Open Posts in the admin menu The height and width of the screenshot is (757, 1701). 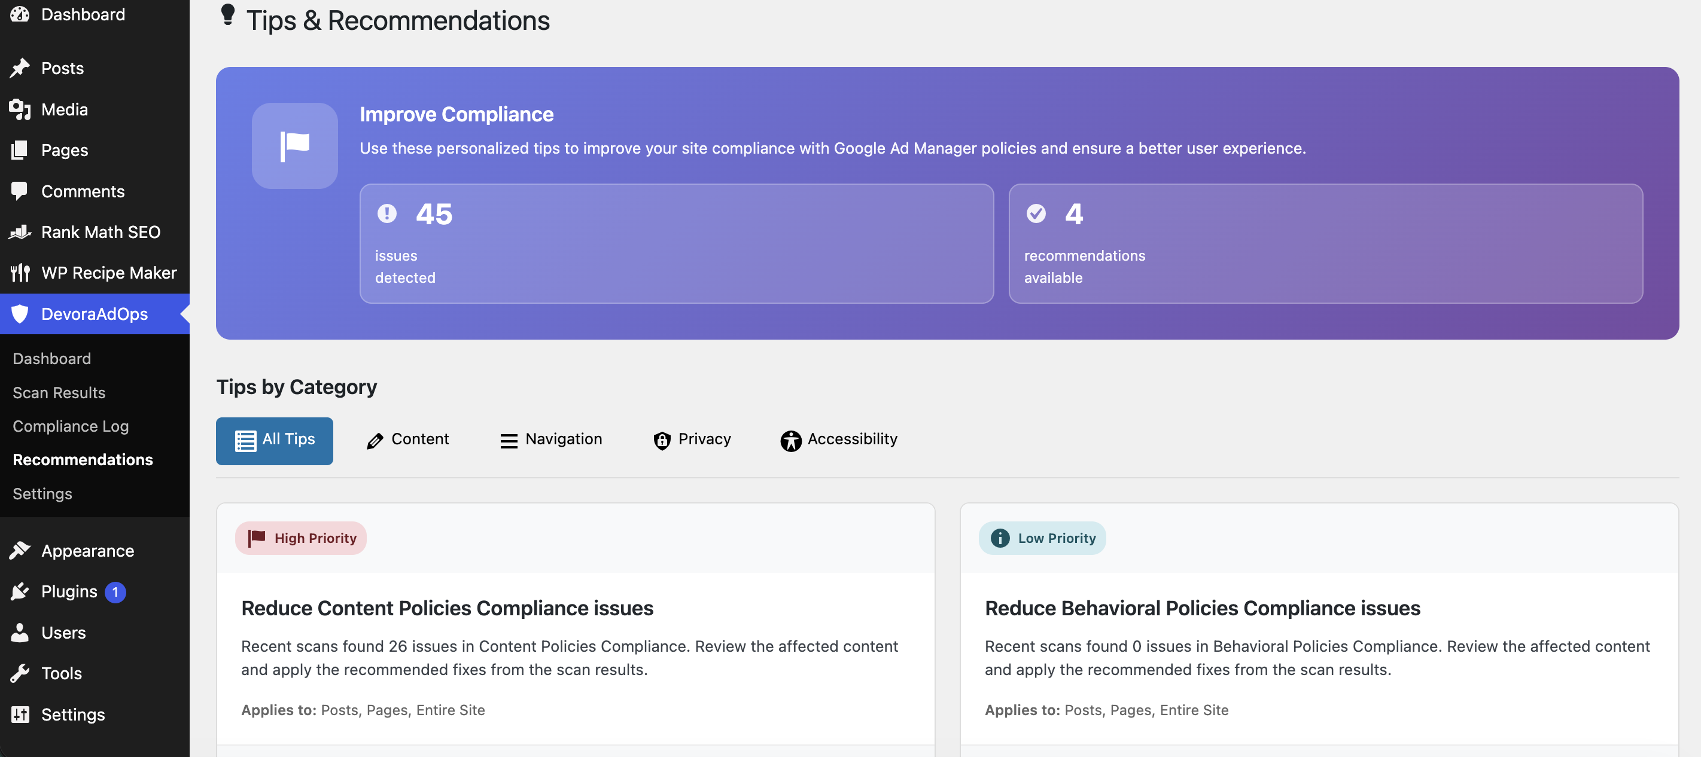[x=62, y=68]
